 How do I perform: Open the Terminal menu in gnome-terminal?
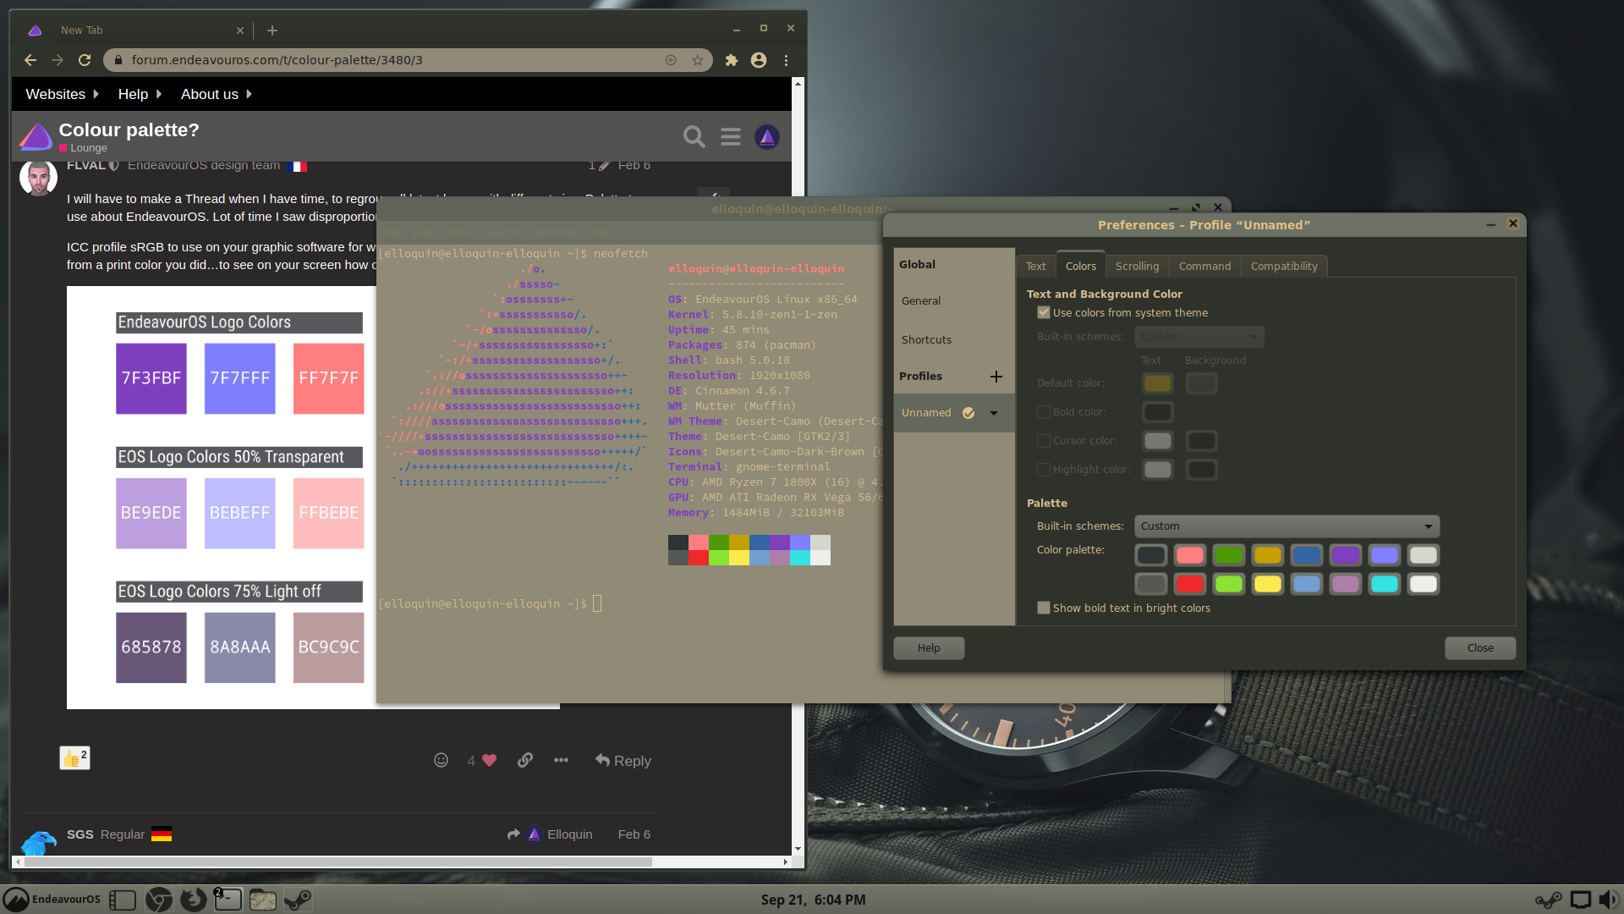click(x=554, y=232)
